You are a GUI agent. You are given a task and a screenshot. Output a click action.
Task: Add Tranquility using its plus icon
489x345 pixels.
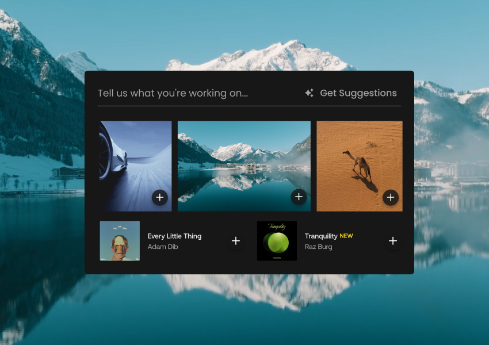click(x=393, y=241)
